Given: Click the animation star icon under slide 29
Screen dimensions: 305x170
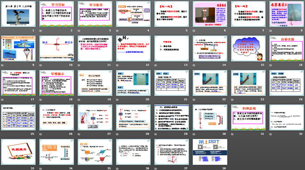Looking at the screenshot, I should pos(156,134).
